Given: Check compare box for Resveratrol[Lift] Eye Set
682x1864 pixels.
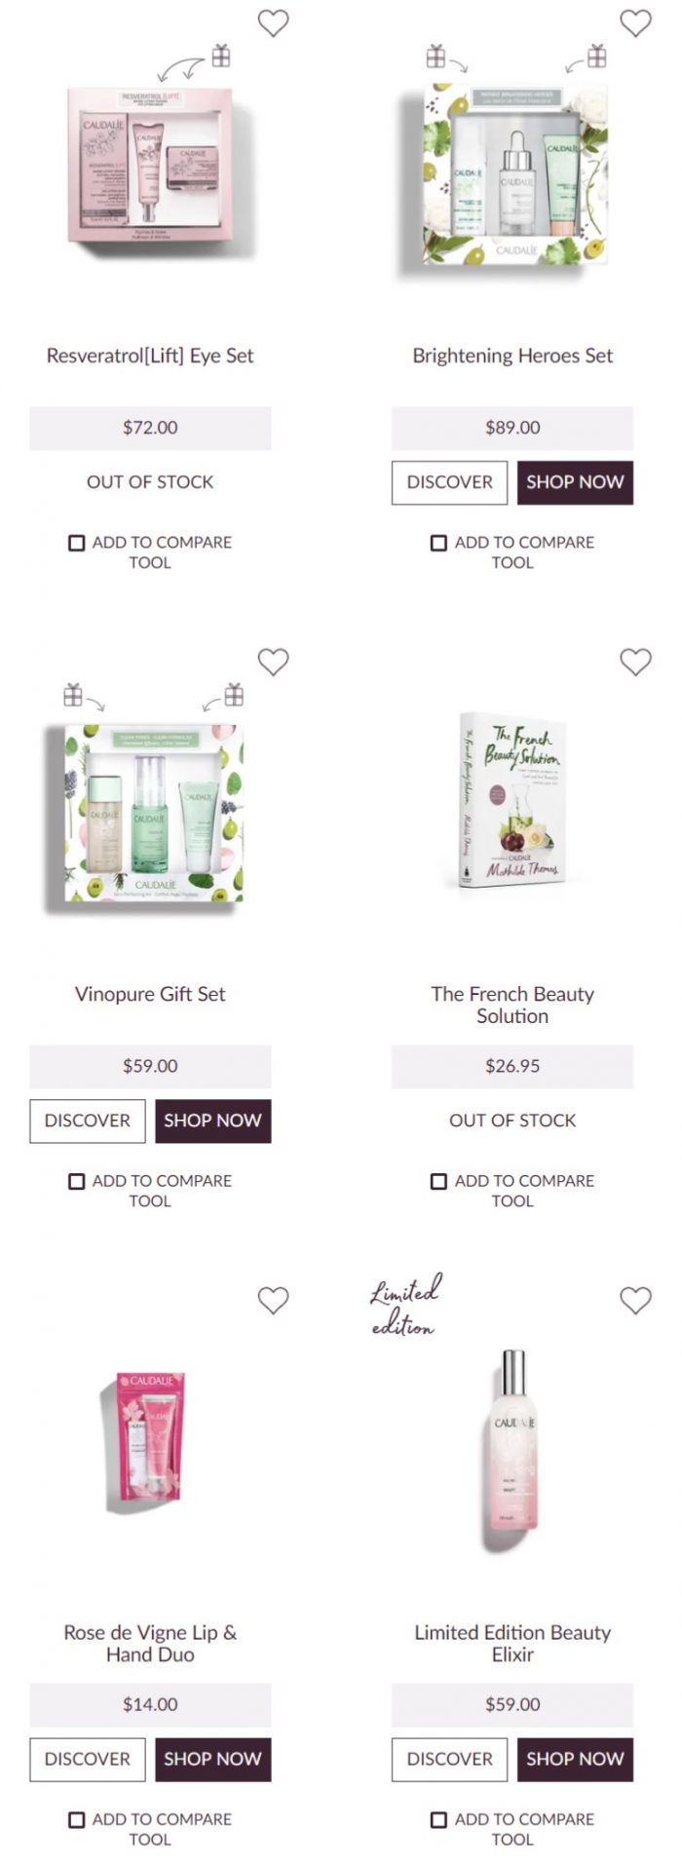Looking at the screenshot, I should pyautogui.click(x=76, y=543).
